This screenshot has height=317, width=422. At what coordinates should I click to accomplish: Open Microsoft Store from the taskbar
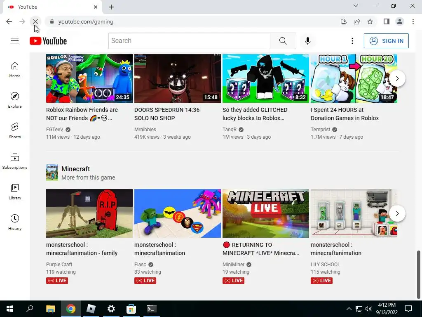(x=131, y=309)
